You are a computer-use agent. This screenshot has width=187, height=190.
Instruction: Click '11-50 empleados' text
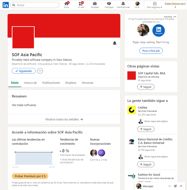[96, 64]
